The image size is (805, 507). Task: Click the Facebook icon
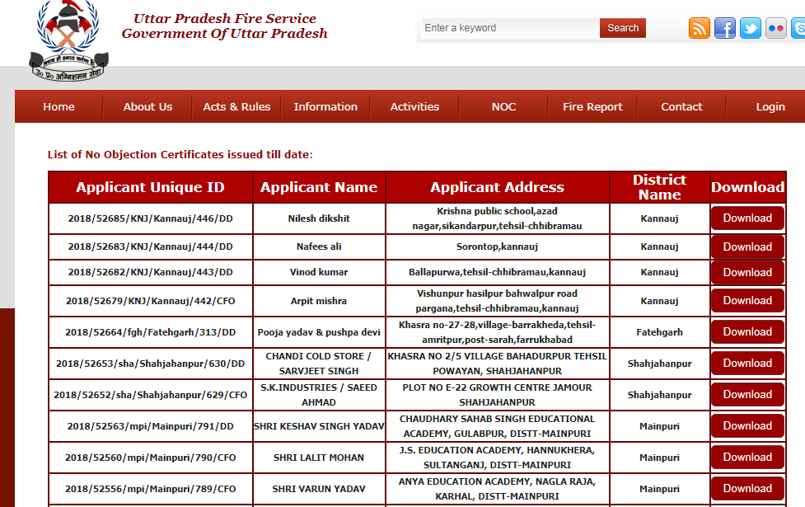pos(724,28)
